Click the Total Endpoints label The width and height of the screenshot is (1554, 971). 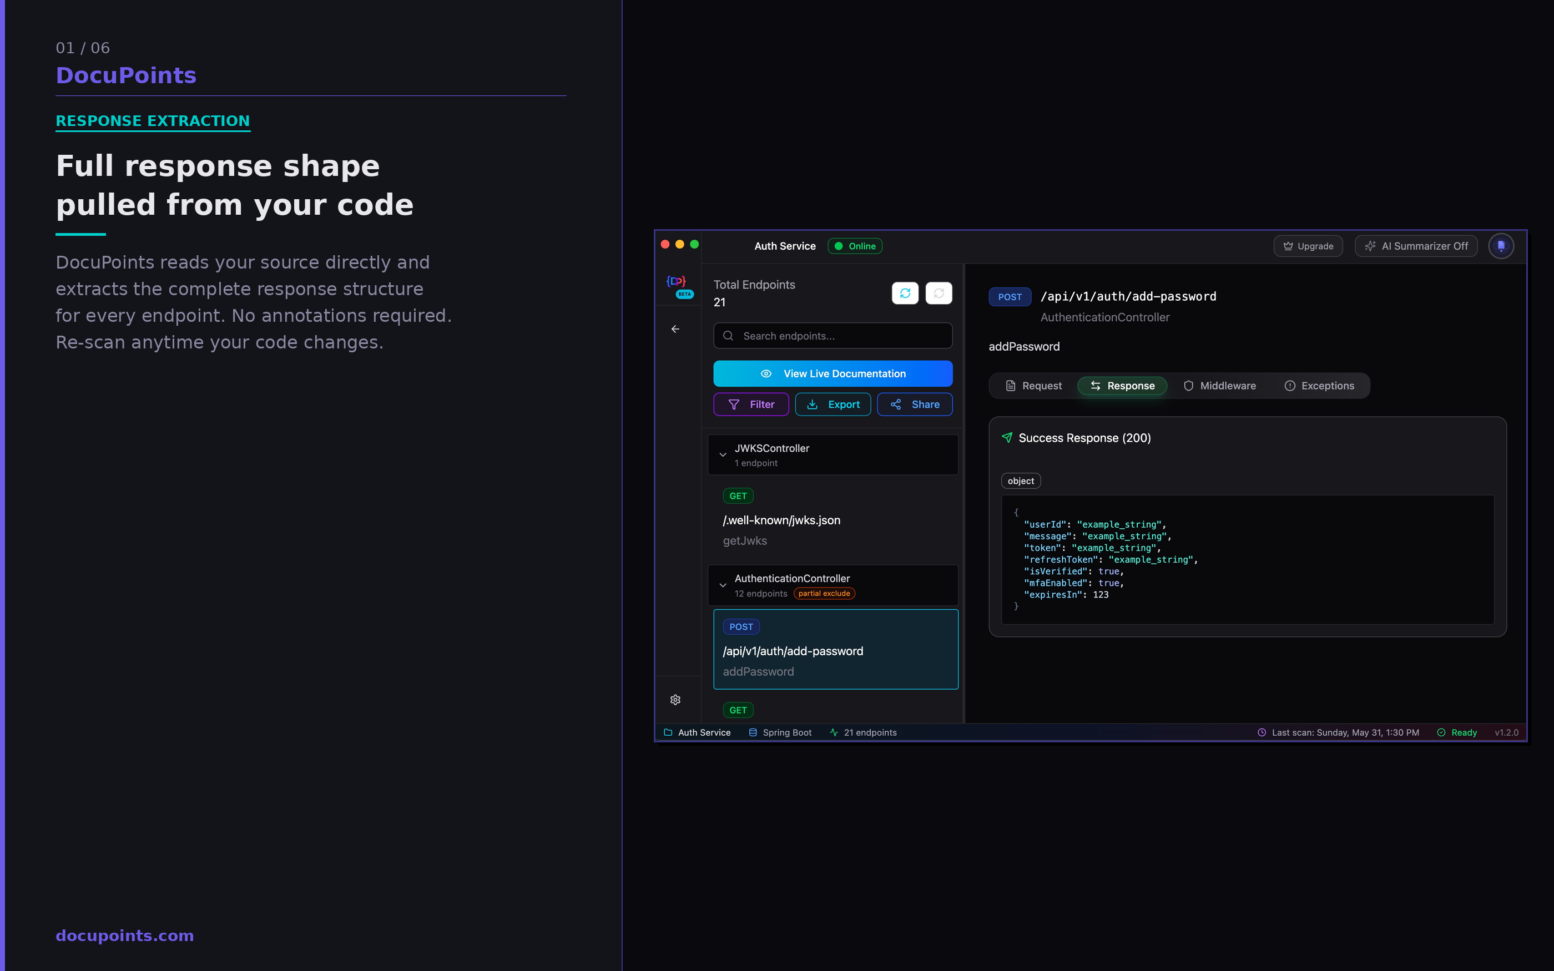[754, 285]
